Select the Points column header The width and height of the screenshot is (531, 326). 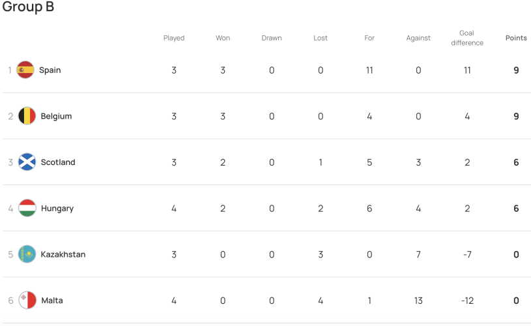[516, 38]
